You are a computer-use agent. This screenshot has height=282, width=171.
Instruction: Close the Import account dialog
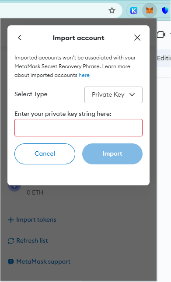(x=137, y=38)
